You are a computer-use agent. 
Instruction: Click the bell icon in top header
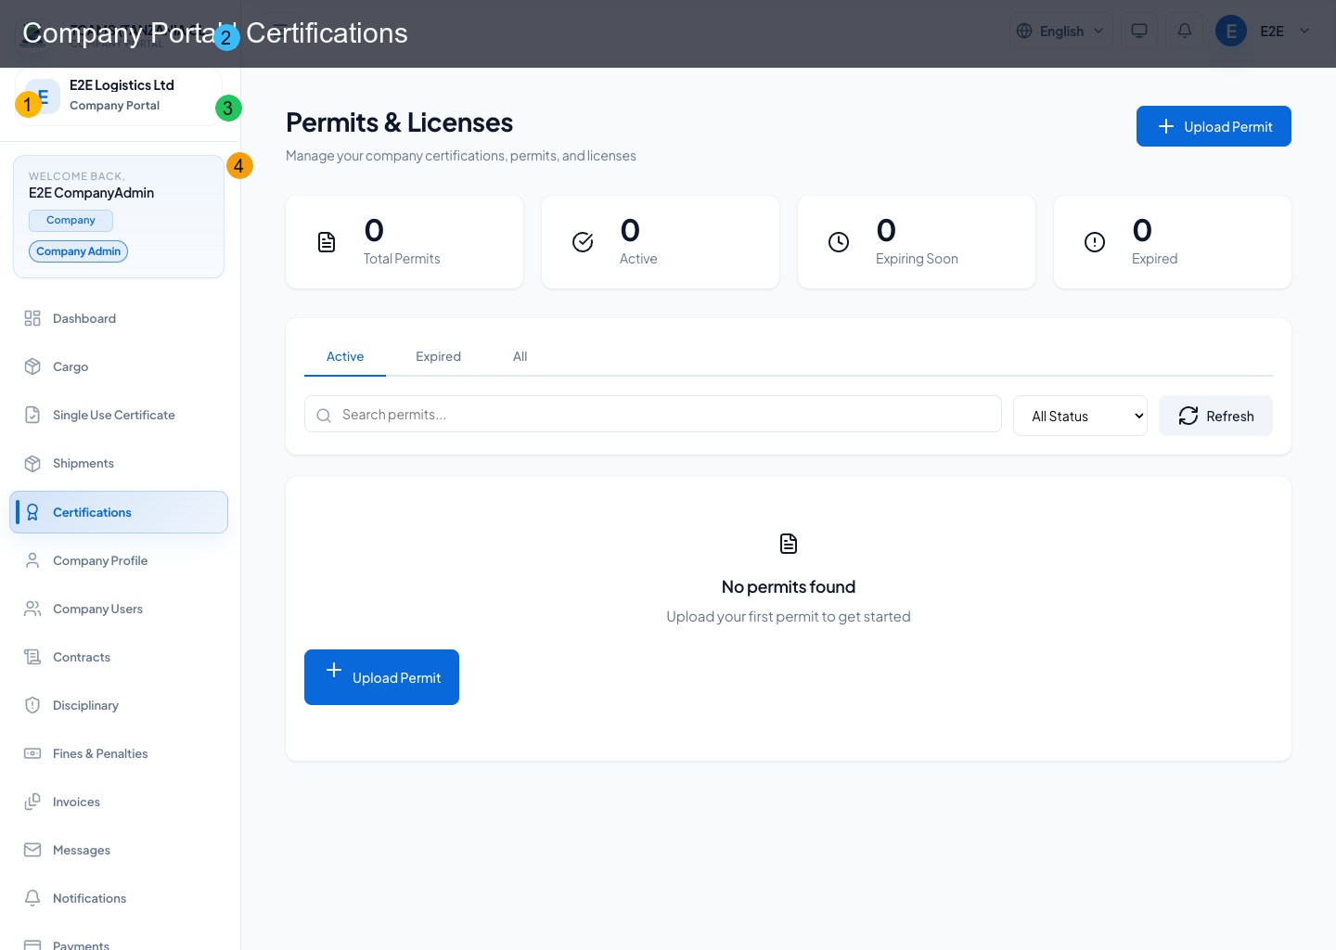tap(1185, 31)
